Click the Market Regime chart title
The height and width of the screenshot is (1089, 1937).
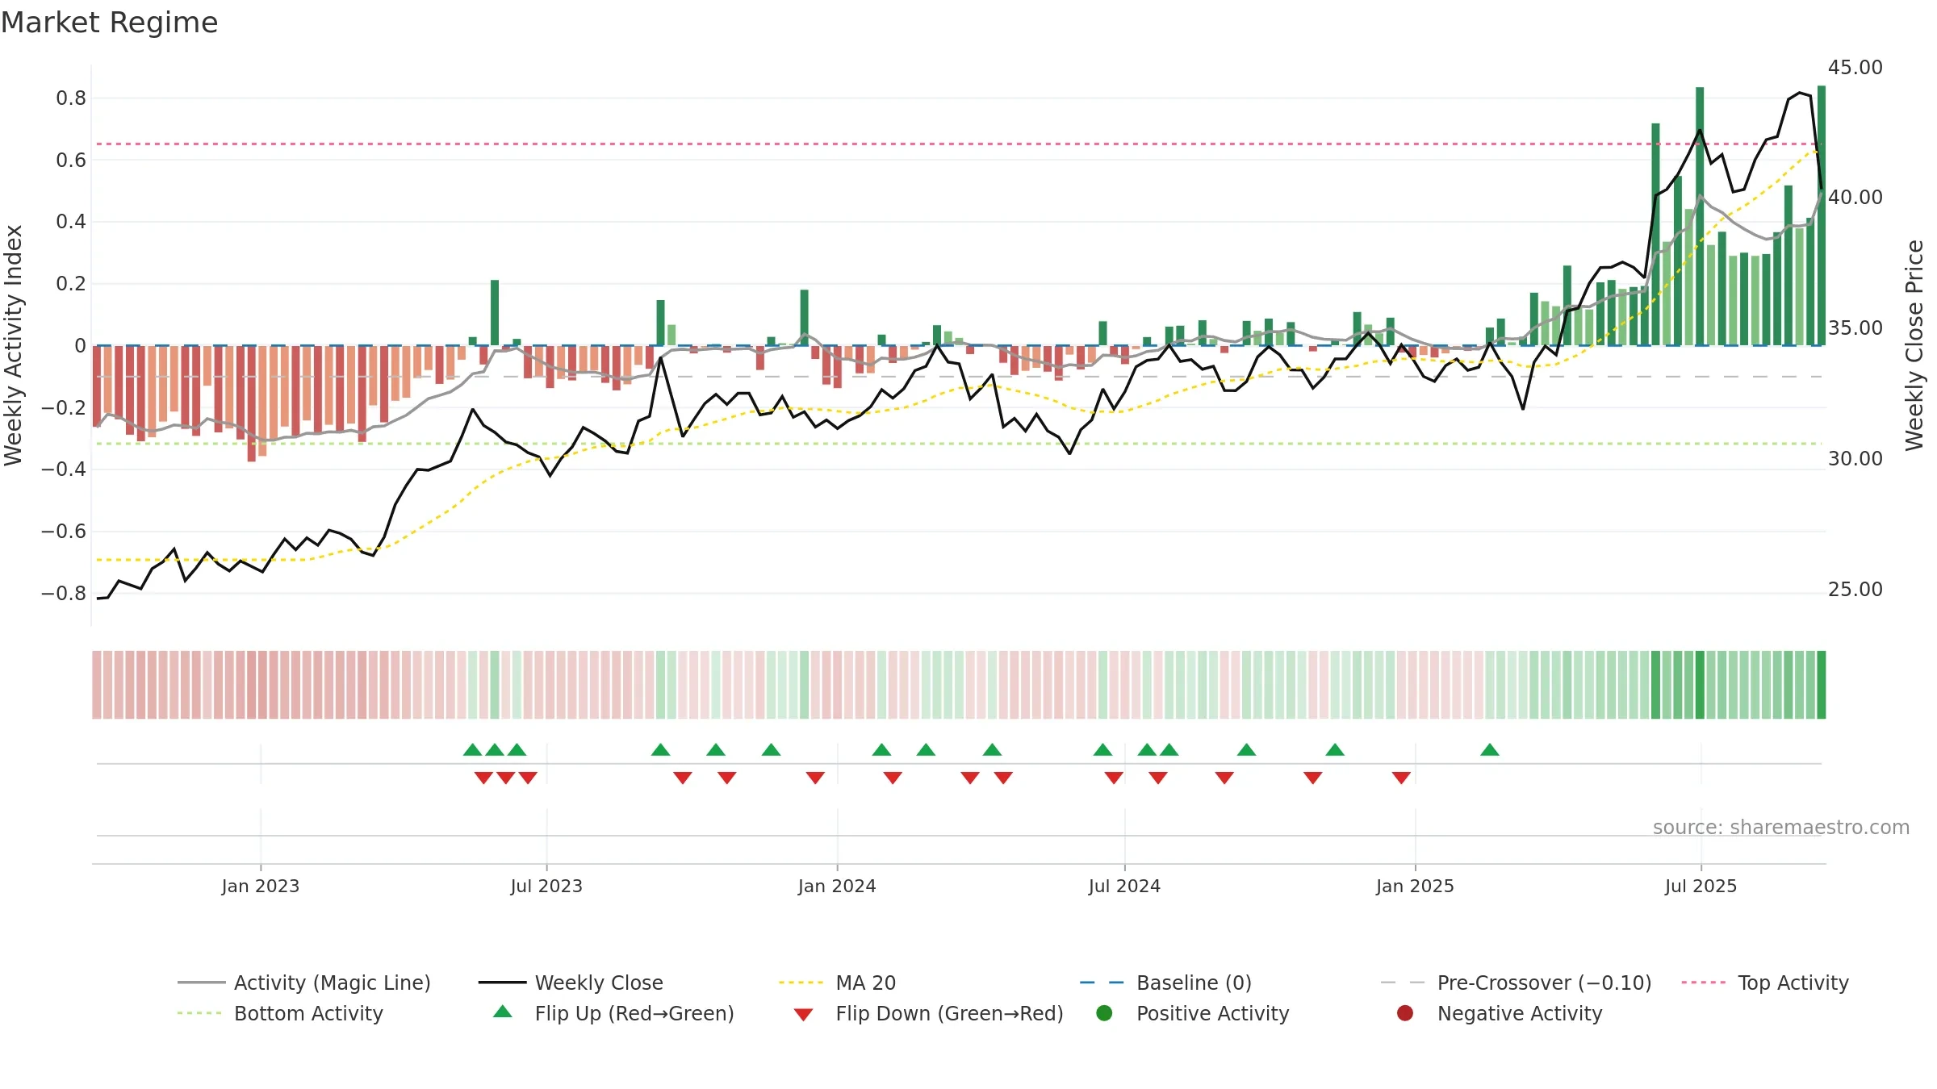point(109,23)
